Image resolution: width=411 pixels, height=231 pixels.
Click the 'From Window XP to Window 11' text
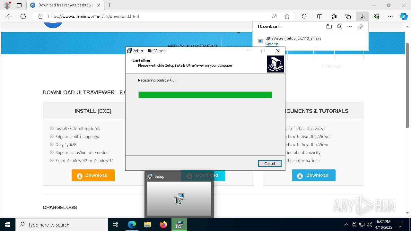coord(84,160)
